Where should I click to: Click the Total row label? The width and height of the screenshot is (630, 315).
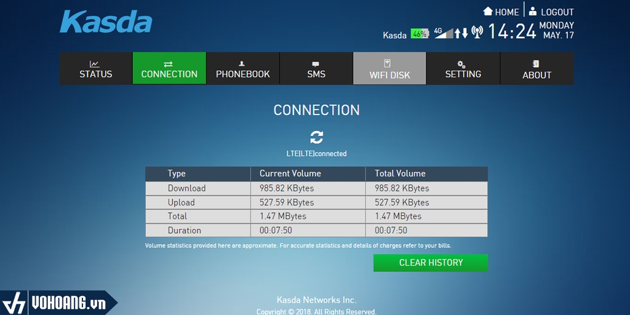coord(177,216)
